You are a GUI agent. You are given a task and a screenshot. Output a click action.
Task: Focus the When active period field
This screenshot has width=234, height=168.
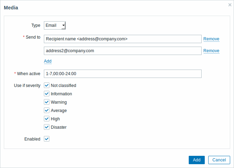pyautogui.click(x=123, y=74)
